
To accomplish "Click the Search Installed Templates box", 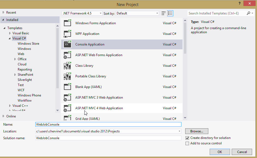I will (x=217, y=13).
